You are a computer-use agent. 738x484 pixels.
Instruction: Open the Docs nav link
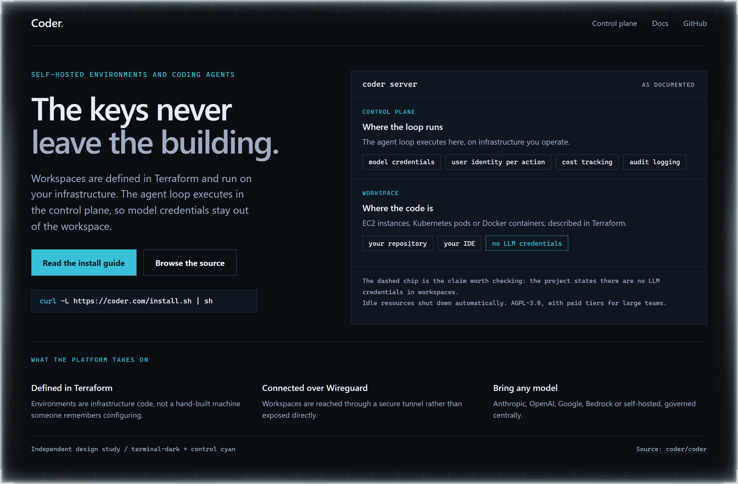[x=660, y=24]
